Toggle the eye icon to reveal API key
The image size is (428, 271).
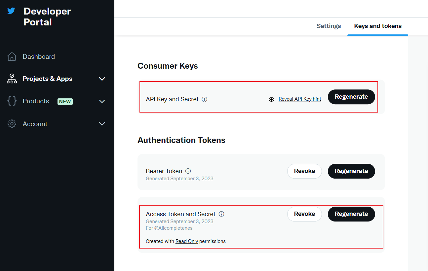click(x=271, y=99)
